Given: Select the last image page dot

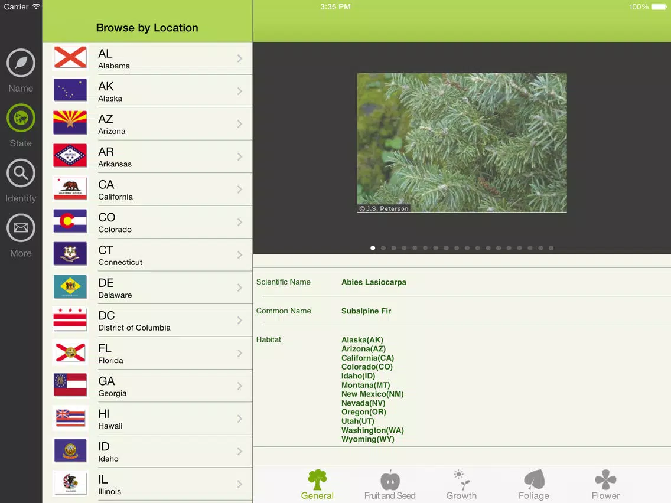Looking at the screenshot, I should tap(551, 248).
